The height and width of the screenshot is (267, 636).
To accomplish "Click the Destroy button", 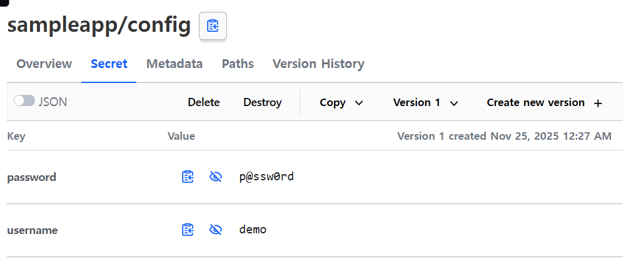I will 263,102.
